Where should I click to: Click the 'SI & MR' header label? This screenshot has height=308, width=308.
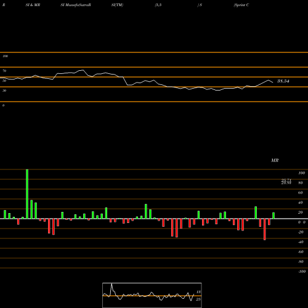33,5
